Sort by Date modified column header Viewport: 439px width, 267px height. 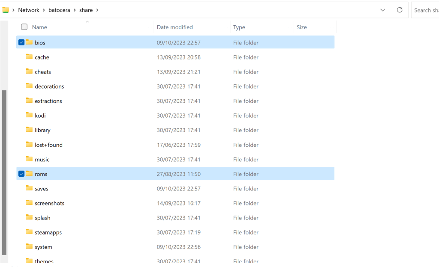[174, 27]
